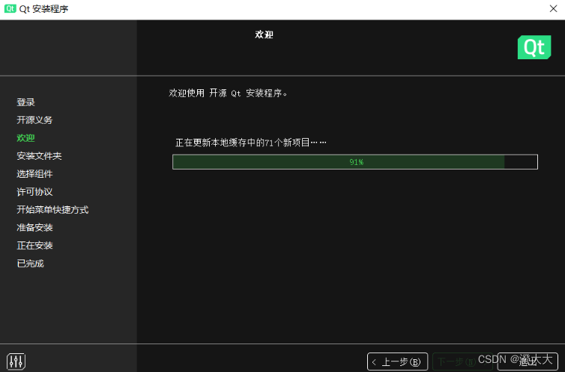Click the 欢迎使用开源 Qt 安装程序 message

228,93
